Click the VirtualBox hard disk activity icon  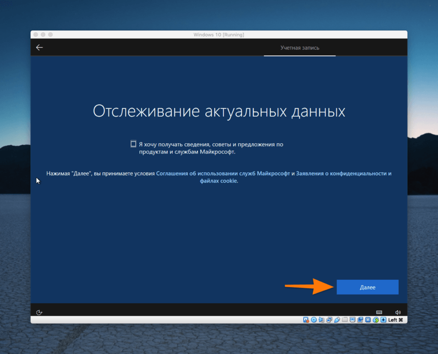coord(306,320)
